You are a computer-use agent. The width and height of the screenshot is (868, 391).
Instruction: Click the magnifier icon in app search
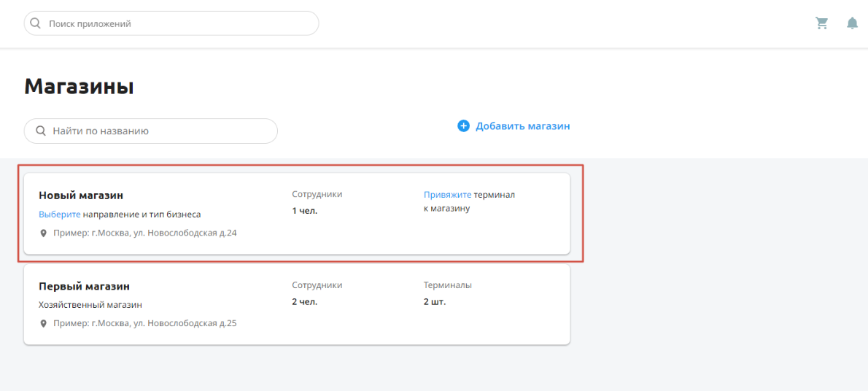click(36, 24)
